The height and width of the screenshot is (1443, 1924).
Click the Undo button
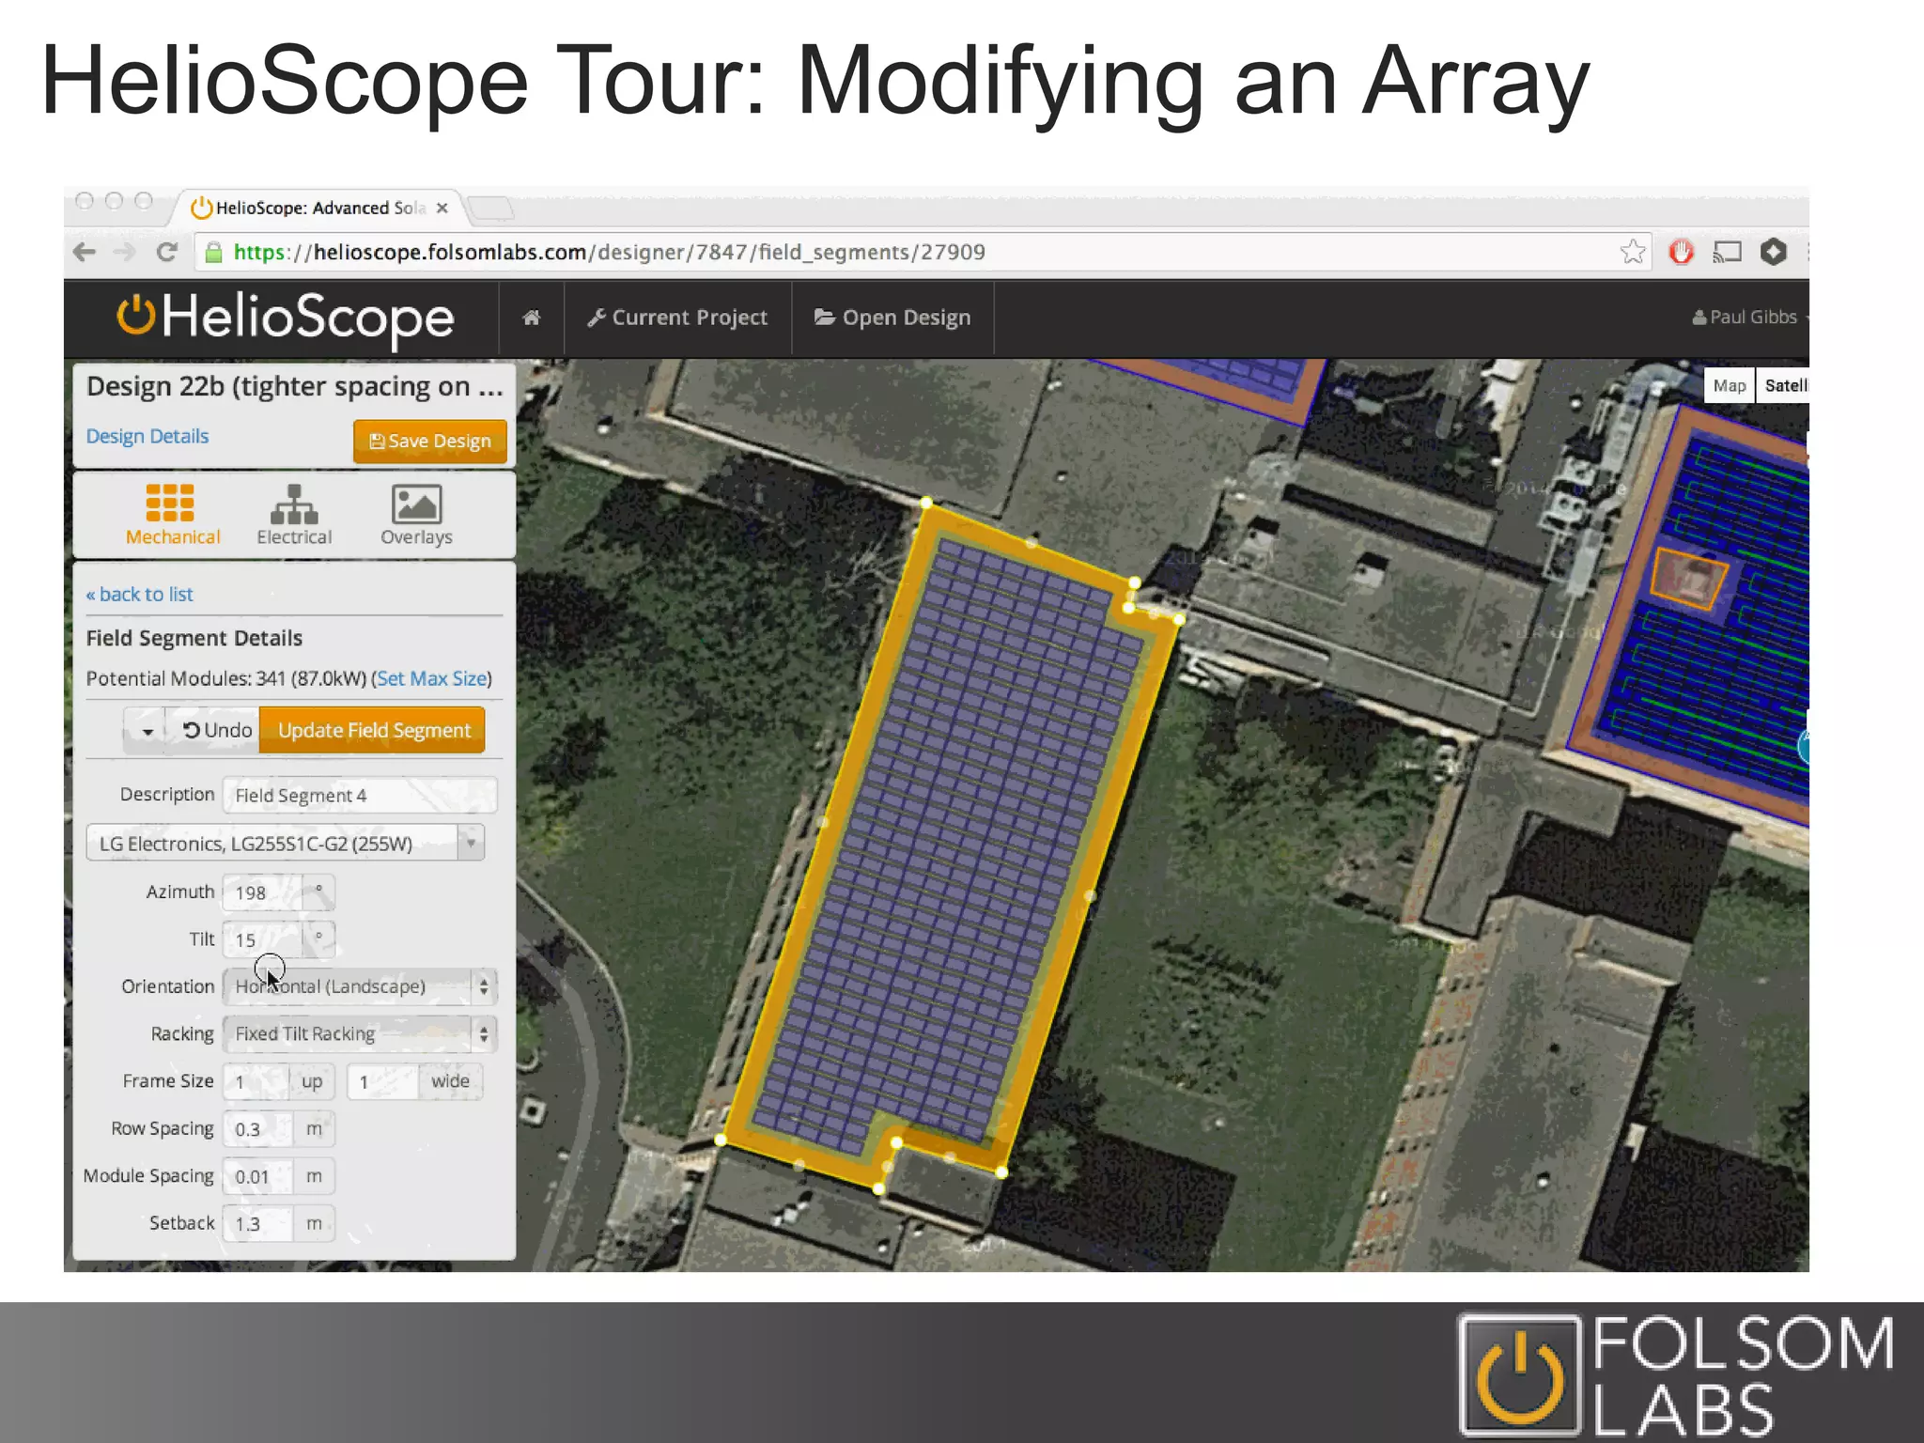[217, 730]
